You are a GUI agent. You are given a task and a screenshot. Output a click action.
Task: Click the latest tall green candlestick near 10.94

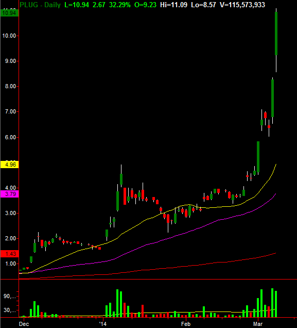click(276, 34)
